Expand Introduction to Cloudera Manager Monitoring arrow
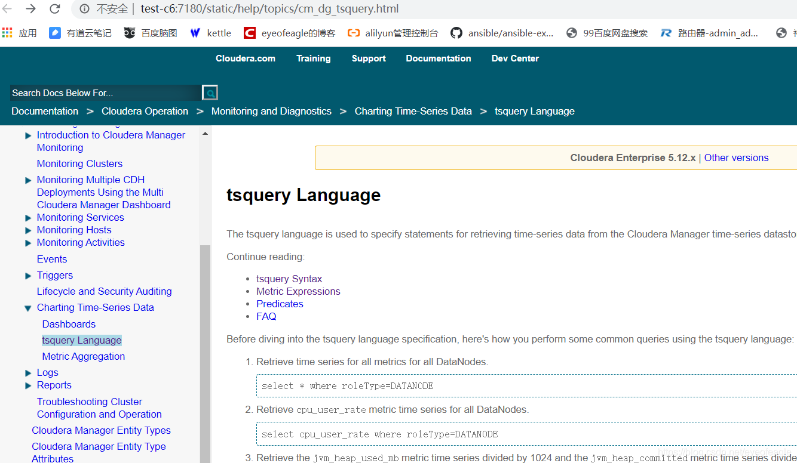The width and height of the screenshot is (797, 463). (28, 136)
